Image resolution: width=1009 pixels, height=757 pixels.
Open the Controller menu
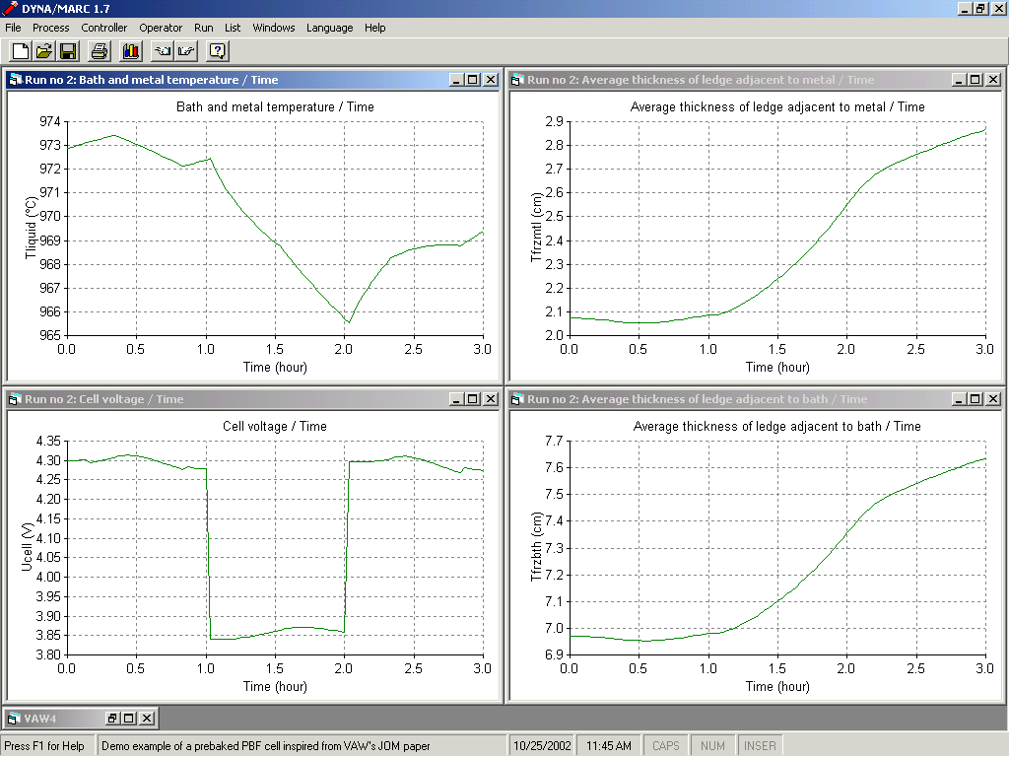[104, 28]
